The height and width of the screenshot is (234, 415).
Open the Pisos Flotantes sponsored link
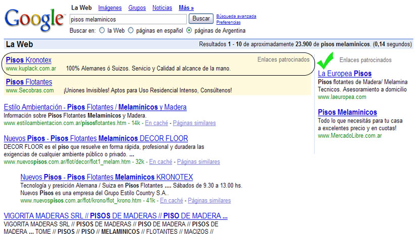tap(29, 82)
